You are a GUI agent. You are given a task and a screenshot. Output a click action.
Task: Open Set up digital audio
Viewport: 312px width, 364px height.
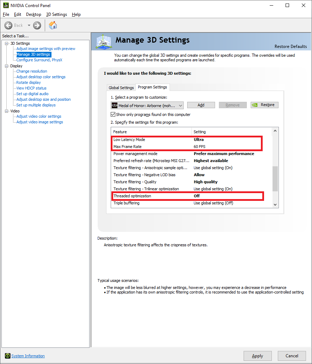click(32, 94)
